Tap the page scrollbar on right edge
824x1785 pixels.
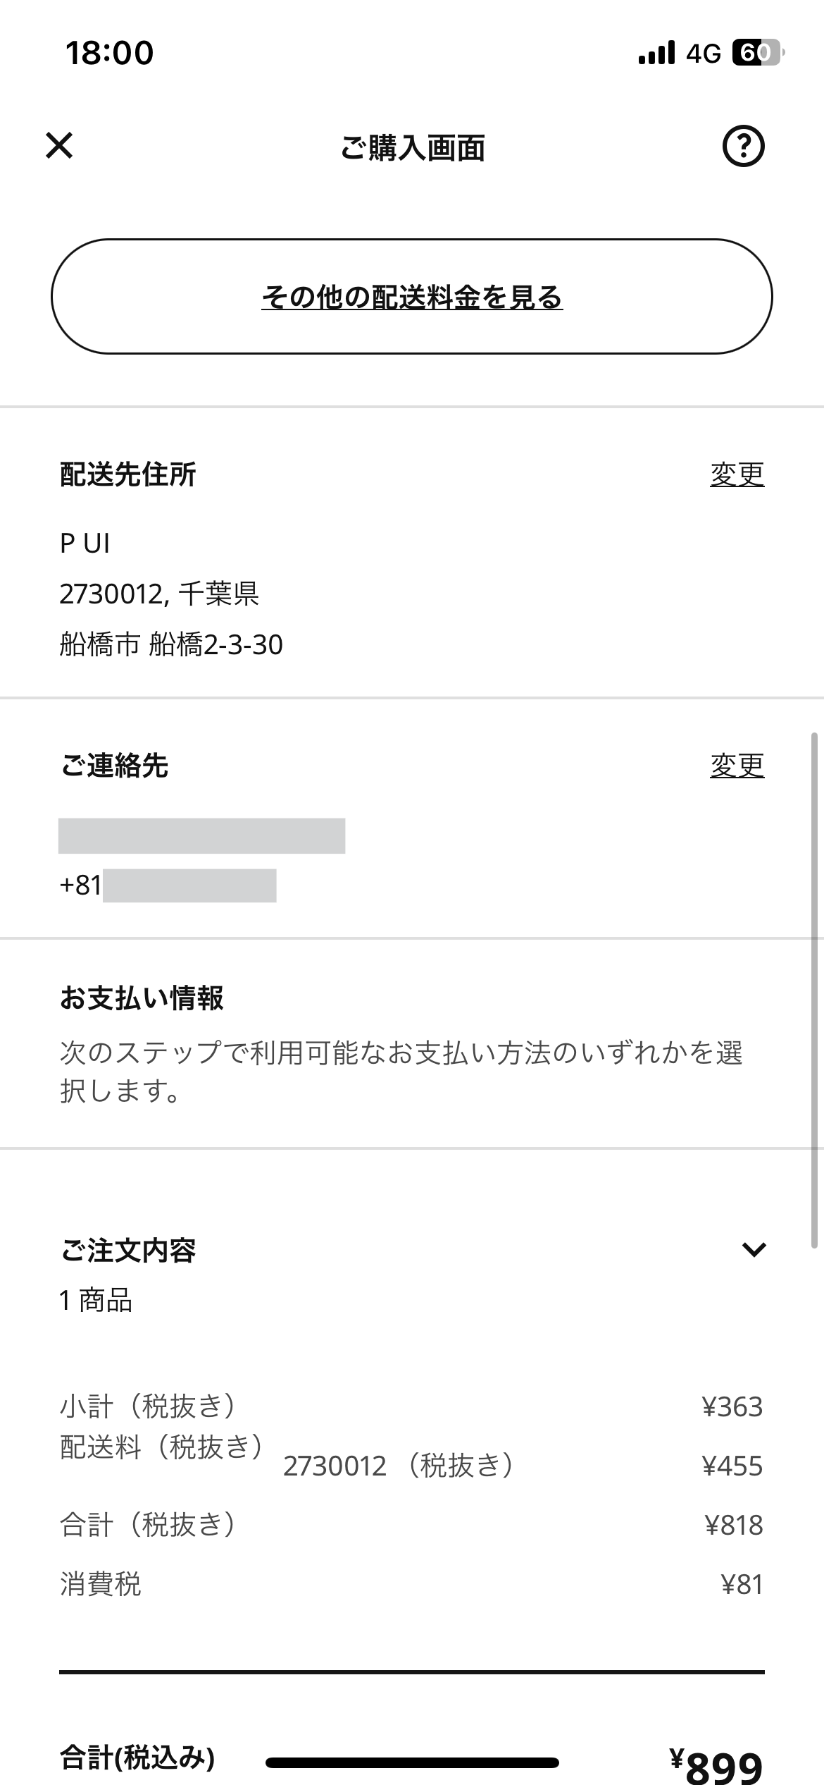point(815,987)
